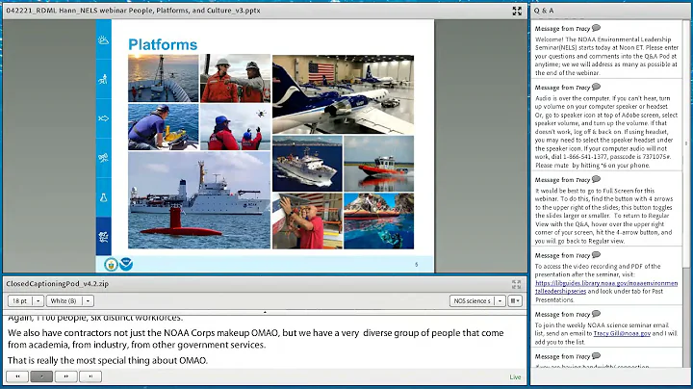Click the 'Audio is over the computer' message text
The image size is (693, 389).
pyautogui.click(x=606, y=132)
